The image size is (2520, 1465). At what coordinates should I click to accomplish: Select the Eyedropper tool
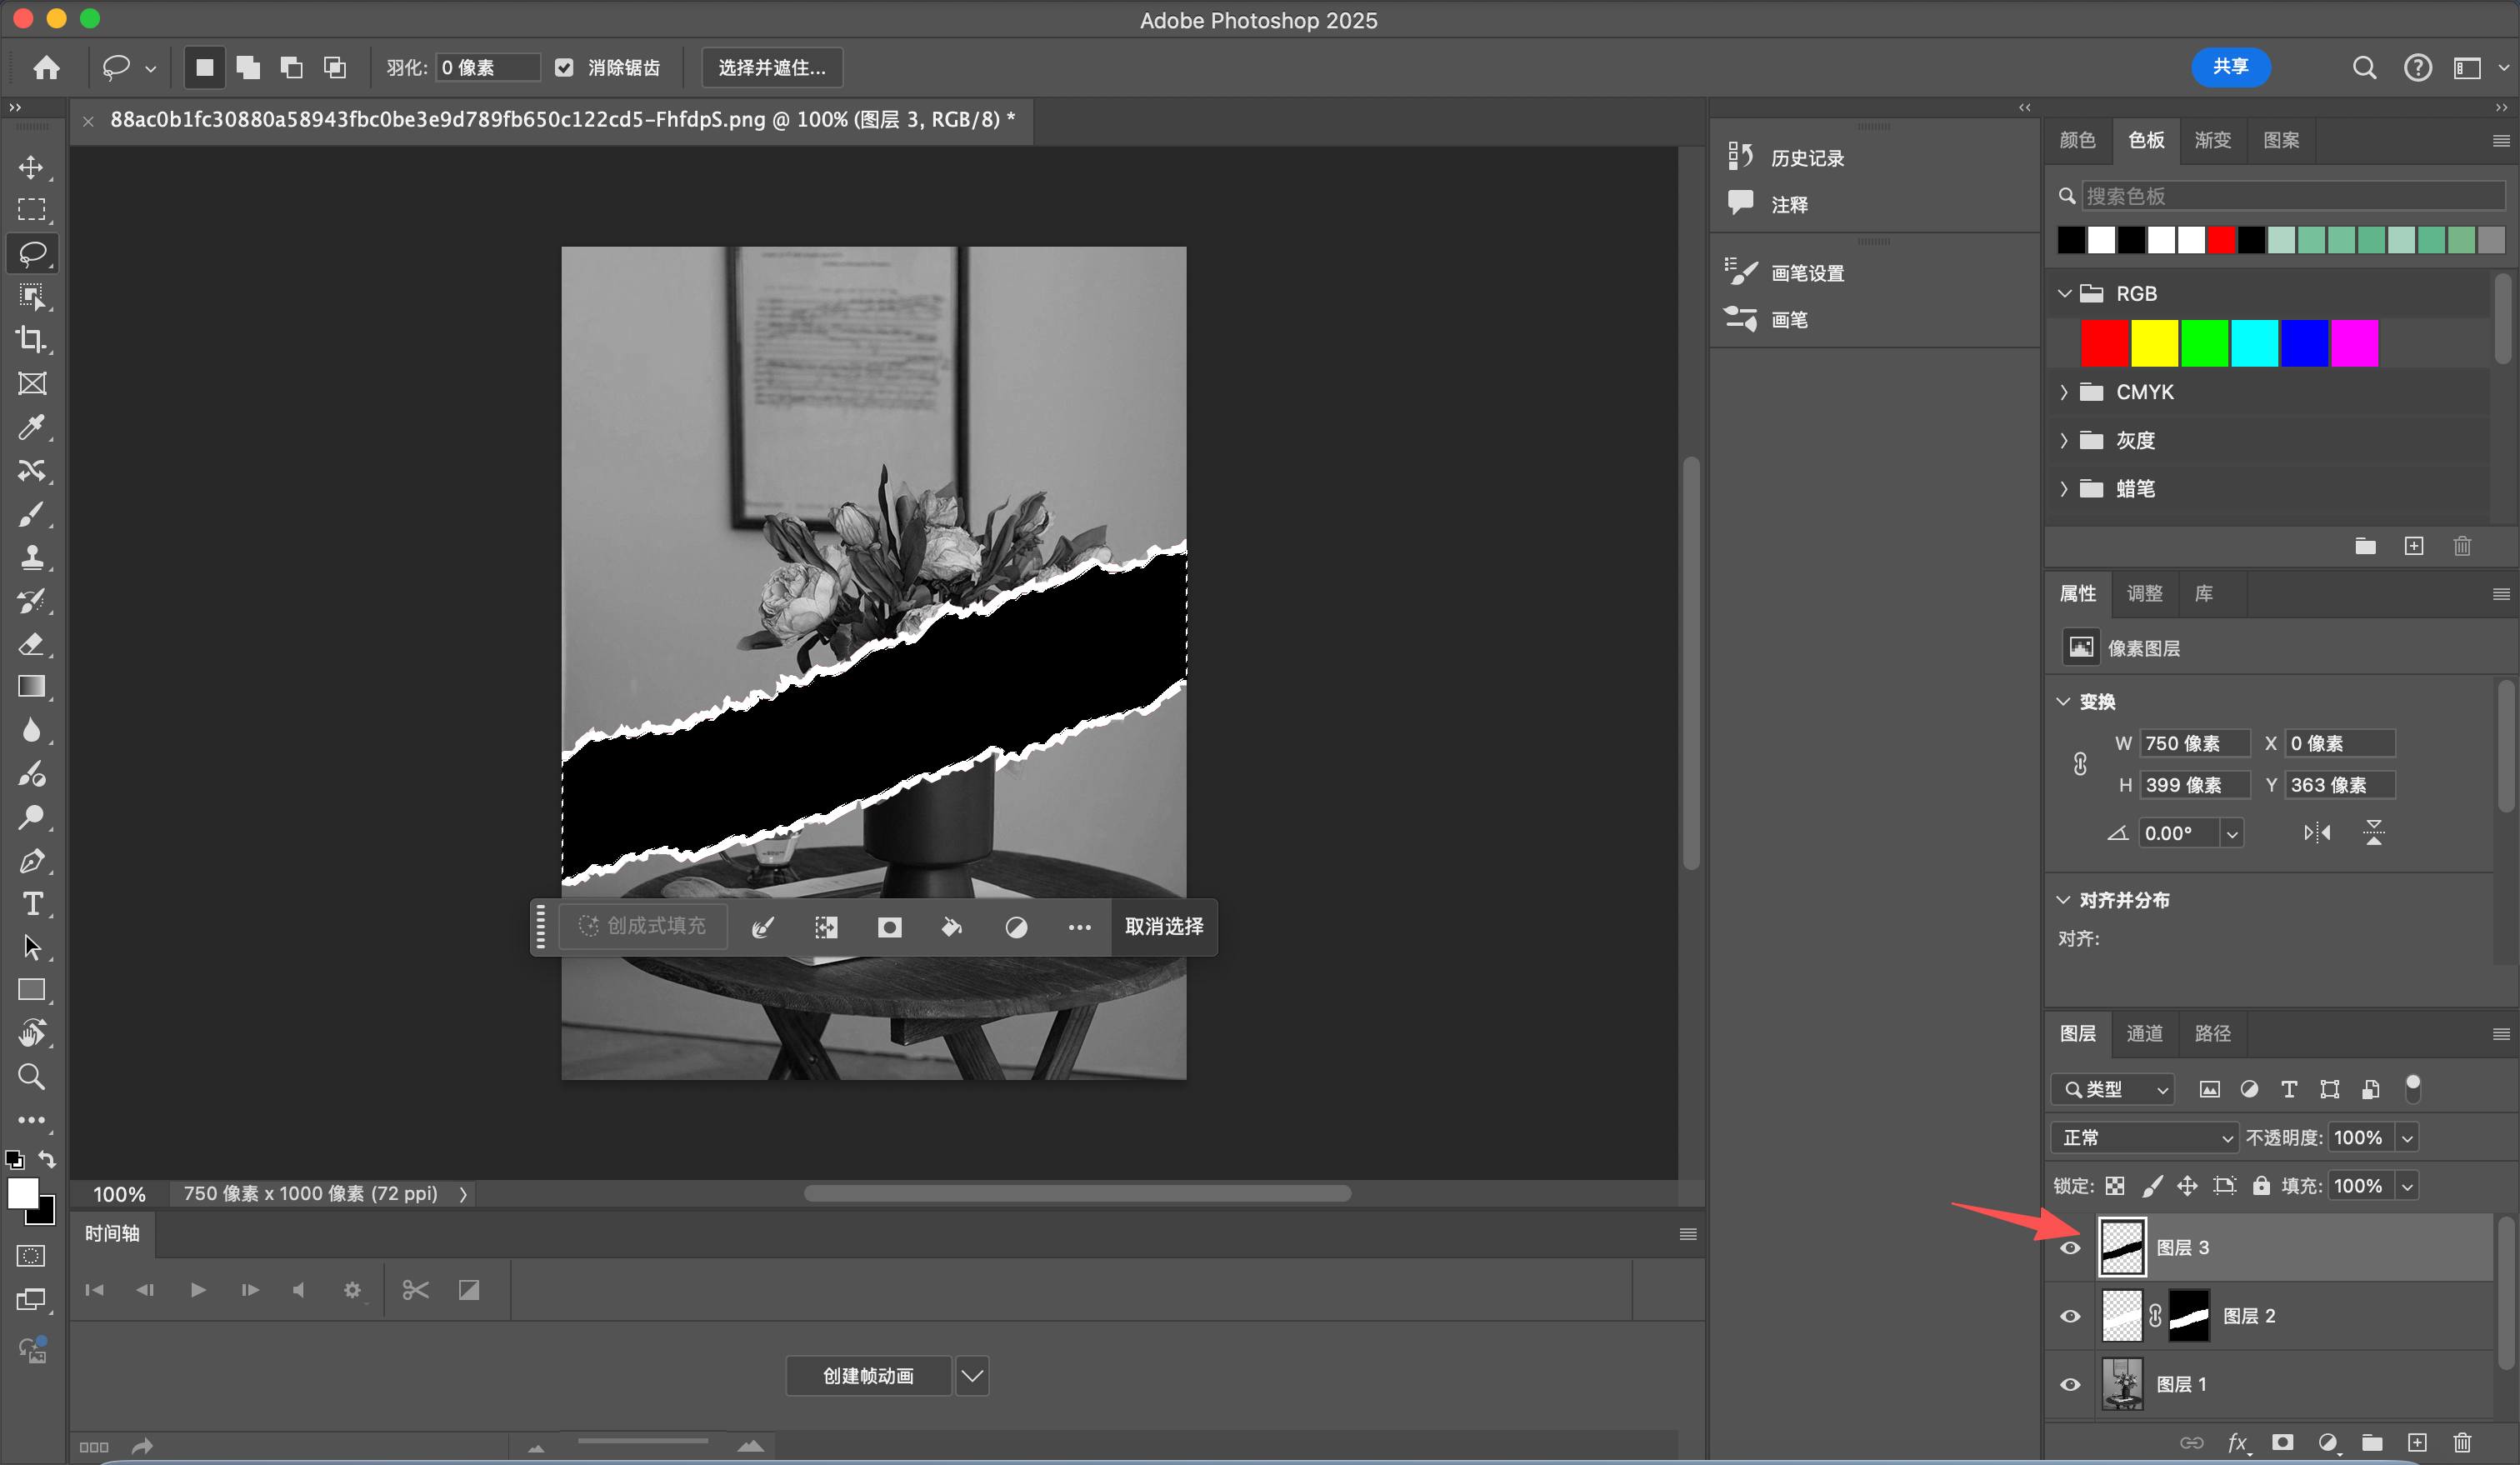[x=31, y=427]
